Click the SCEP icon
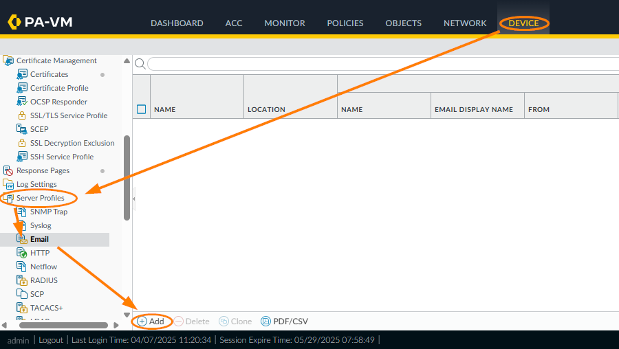 tap(22, 129)
